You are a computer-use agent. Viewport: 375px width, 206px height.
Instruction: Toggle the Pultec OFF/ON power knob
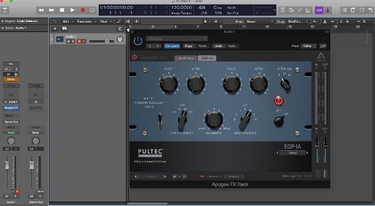(x=279, y=121)
